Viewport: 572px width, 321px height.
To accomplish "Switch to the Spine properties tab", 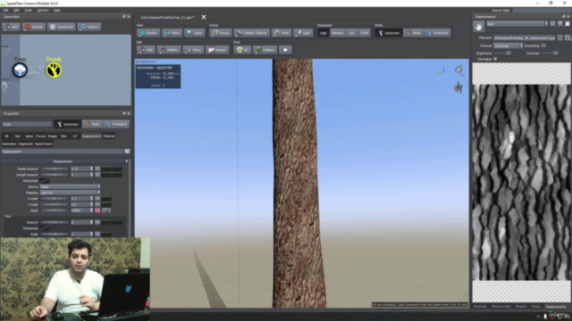I will pos(29,136).
